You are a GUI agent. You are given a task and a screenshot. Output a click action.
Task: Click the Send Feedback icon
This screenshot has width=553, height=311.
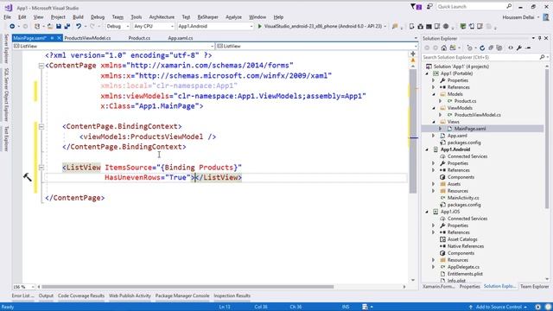pos(430,7)
